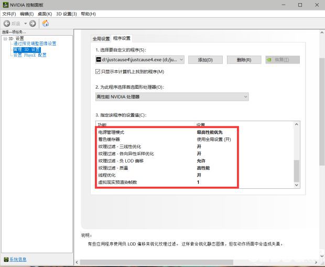Open the 文件(F) menu

point(9,14)
